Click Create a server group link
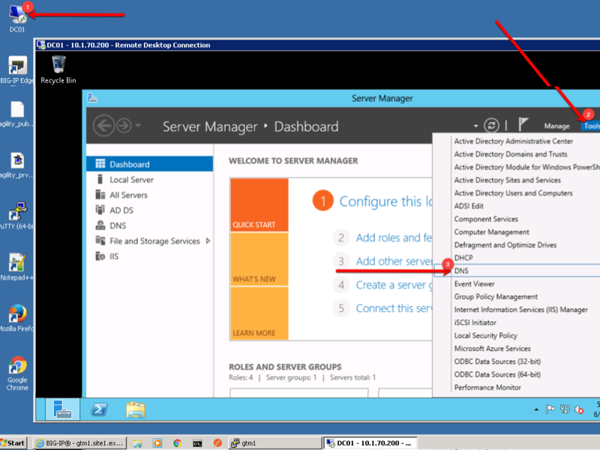 coord(394,285)
